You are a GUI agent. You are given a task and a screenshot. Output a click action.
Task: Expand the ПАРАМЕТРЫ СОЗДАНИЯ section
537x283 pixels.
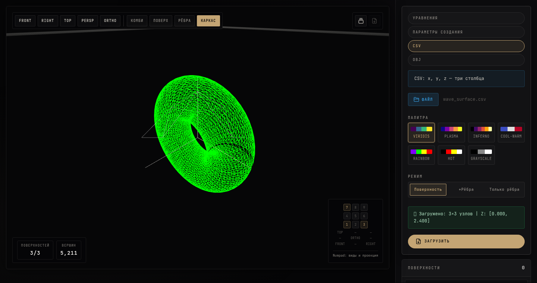pos(466,32)
